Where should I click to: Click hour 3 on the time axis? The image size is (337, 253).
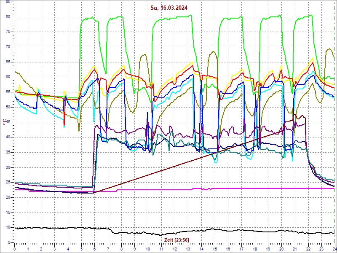55,249
